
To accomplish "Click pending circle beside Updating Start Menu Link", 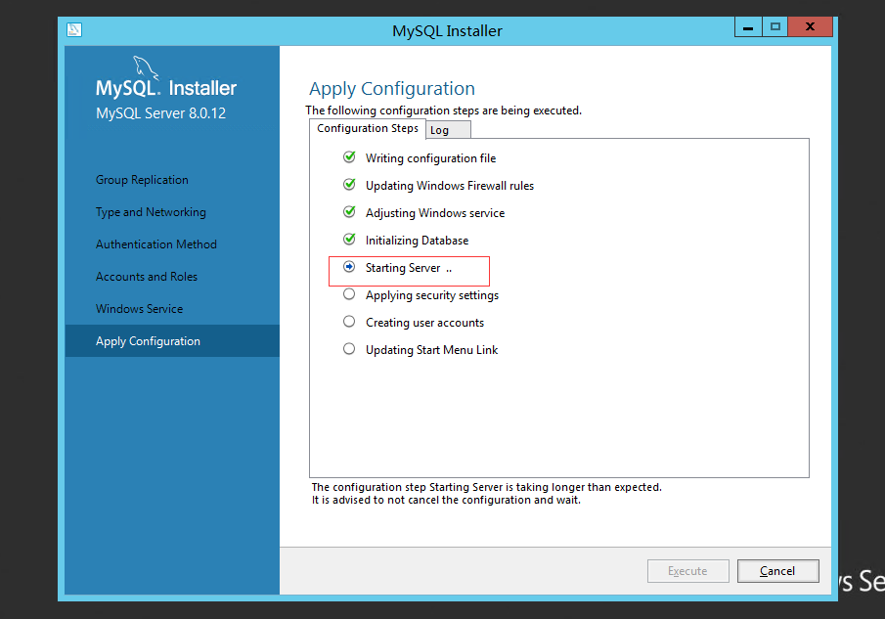I will pyautogui.click(x=349, y=349).
